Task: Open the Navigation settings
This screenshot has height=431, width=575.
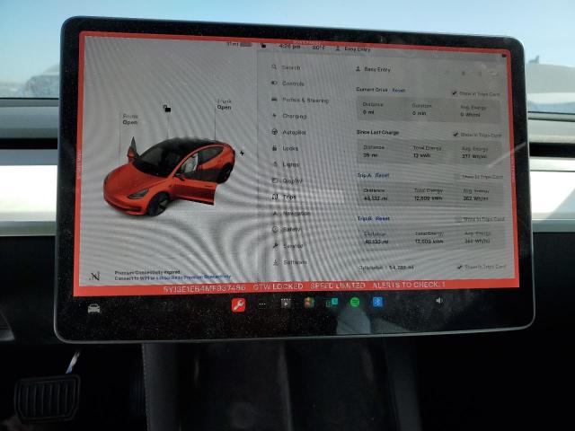Action: click(x=291, y=213)
